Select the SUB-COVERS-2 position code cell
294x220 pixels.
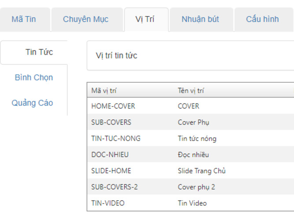coord(114,187)
